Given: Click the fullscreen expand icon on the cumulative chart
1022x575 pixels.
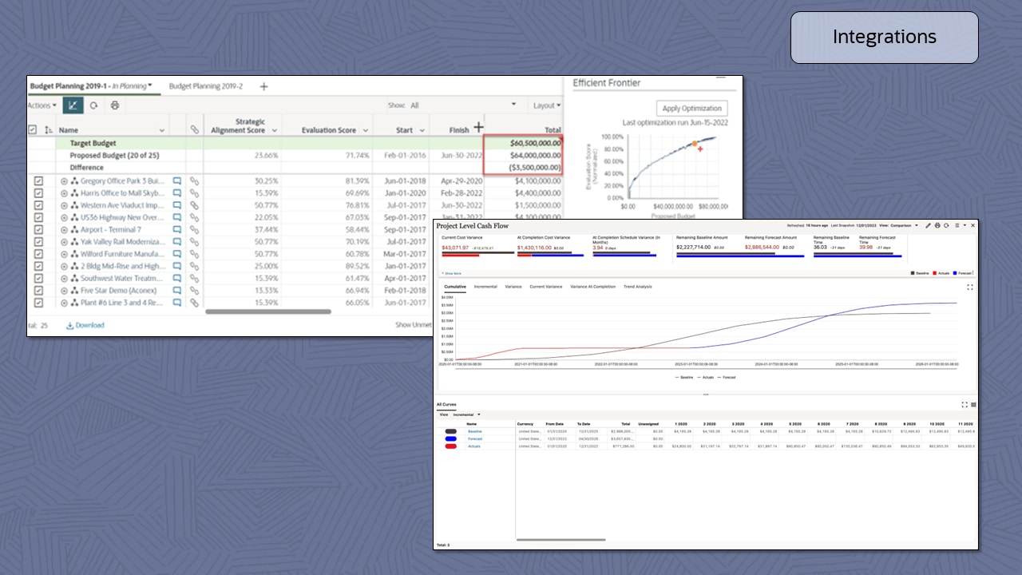Looking at the screenshot, I should click(x=969, y=287).
